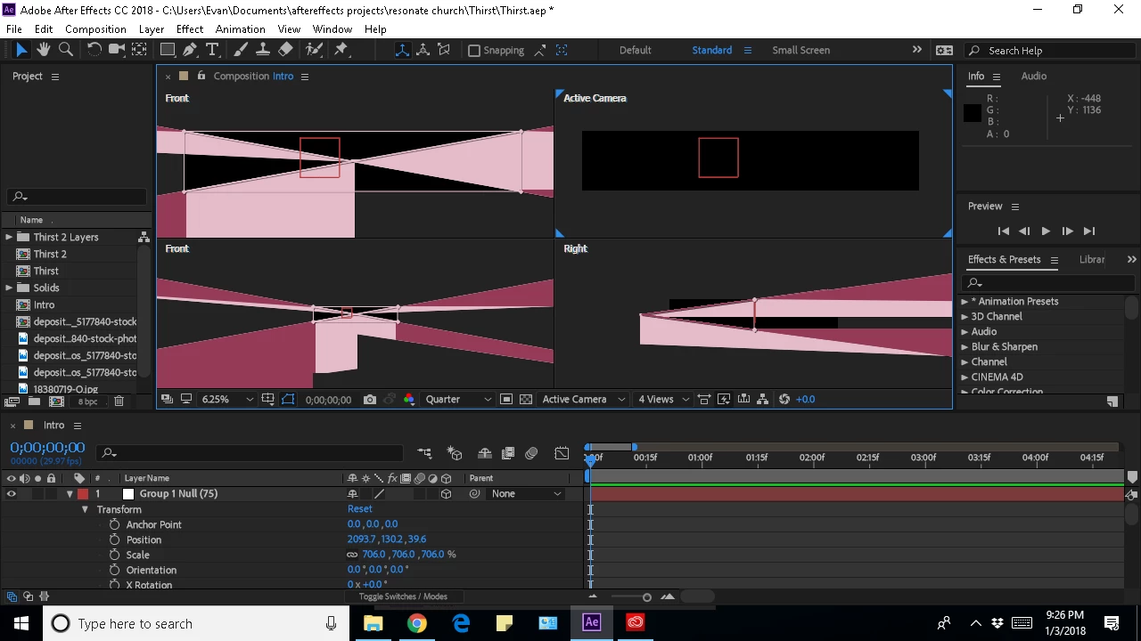The width and height of the screenshot is (1141, 641).
Task: Take snapshot with the camera icon
Action: tap(370, 400)
